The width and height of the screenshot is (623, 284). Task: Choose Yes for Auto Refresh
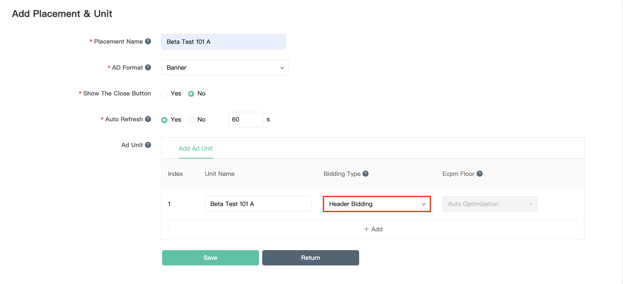(x=164, y=120)
